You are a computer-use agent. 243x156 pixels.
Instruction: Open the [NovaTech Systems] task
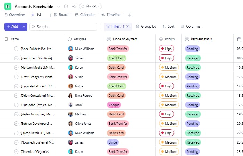pyautogui.click(x=37, y=142)
